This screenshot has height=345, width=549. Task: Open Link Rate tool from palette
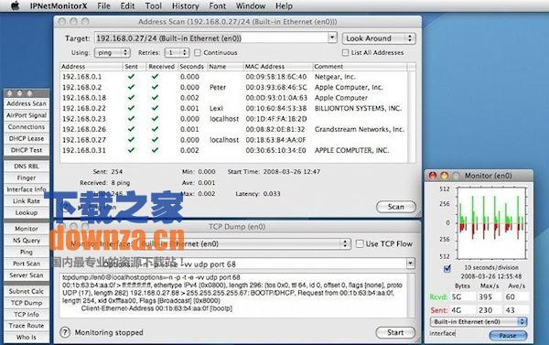click(27, 201)
